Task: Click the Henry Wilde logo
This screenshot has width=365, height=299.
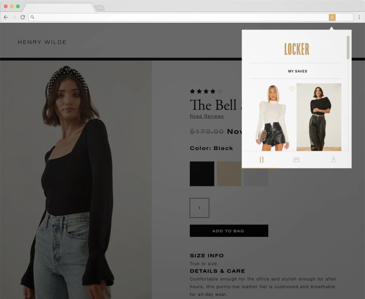Action: [x=42, y=42]
